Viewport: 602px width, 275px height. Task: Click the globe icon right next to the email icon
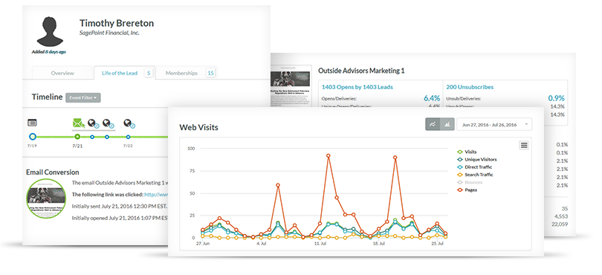click(94, 123)
